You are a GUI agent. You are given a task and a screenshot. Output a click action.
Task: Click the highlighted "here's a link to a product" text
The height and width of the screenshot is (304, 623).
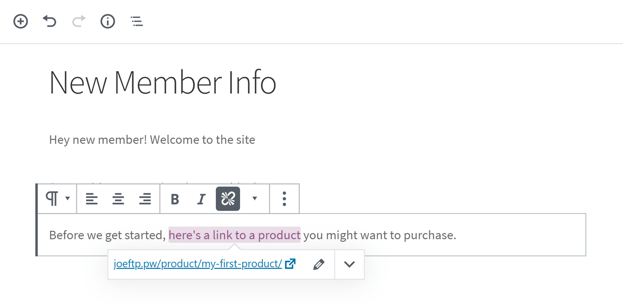[234, 235]
